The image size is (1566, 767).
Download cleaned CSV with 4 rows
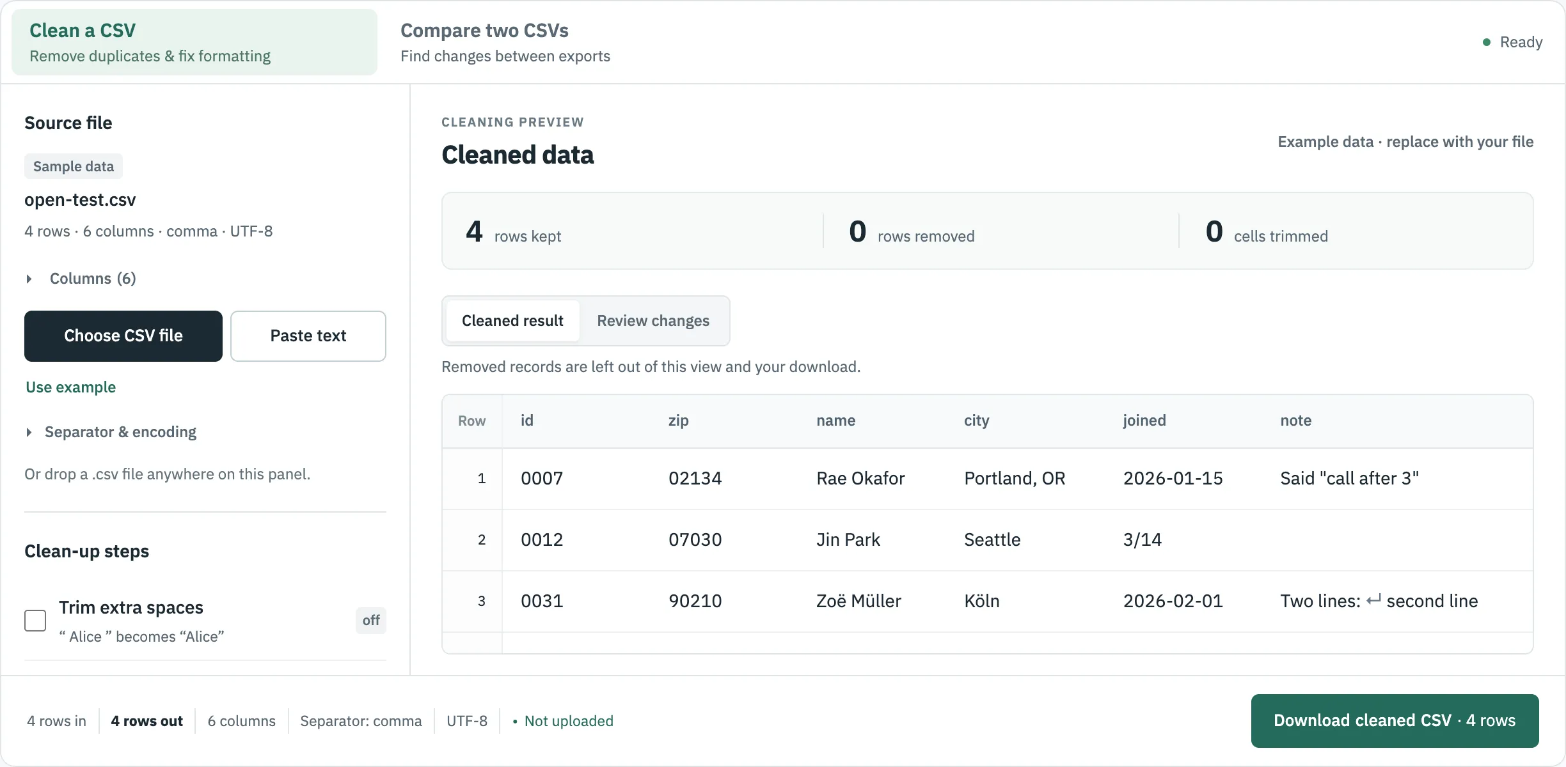[1395, 721]
